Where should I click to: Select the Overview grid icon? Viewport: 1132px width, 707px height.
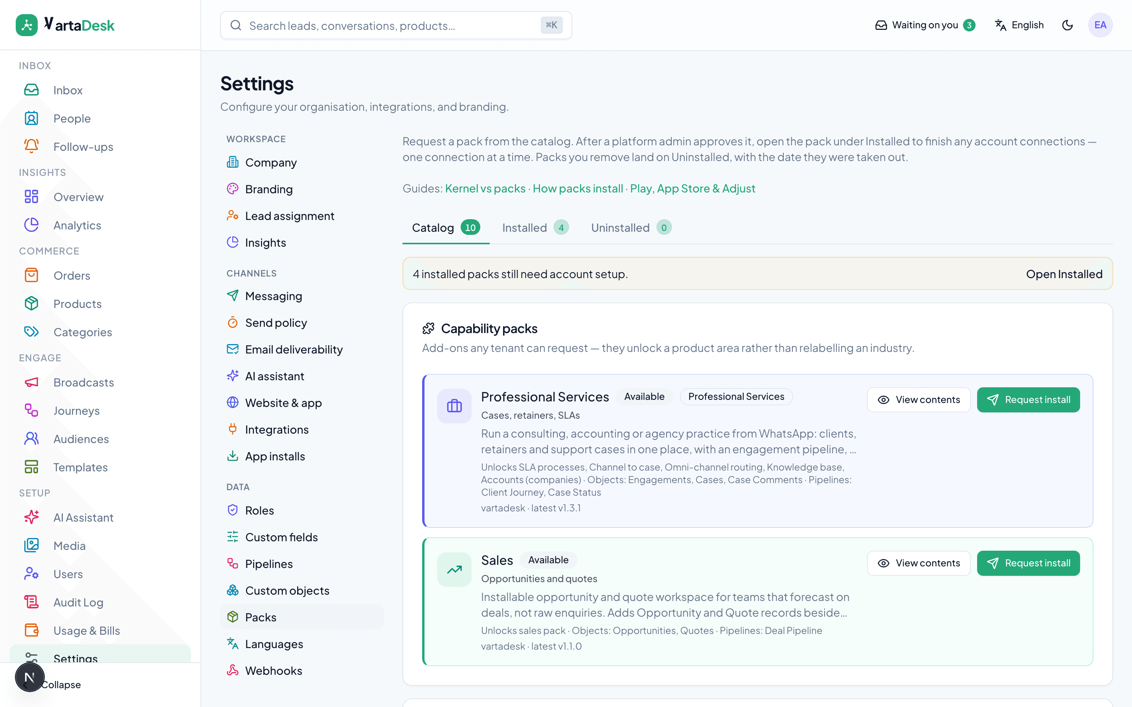pos(31,197)
